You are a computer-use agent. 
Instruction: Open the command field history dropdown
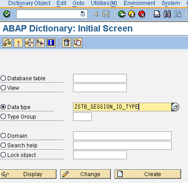pyautogui.click(x=83, y=14)
